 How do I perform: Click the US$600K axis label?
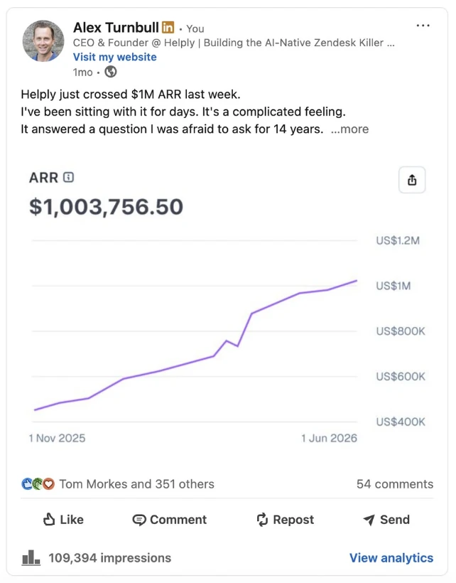tap(401, 376)
